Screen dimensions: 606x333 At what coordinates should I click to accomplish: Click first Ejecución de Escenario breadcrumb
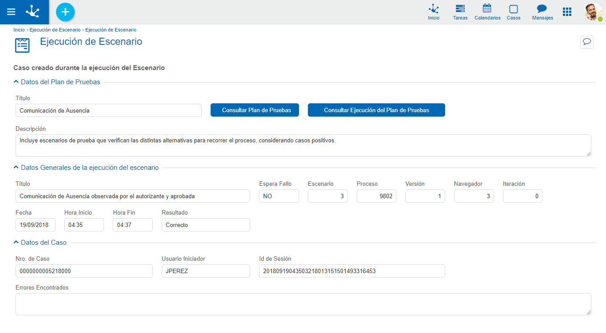55,30
